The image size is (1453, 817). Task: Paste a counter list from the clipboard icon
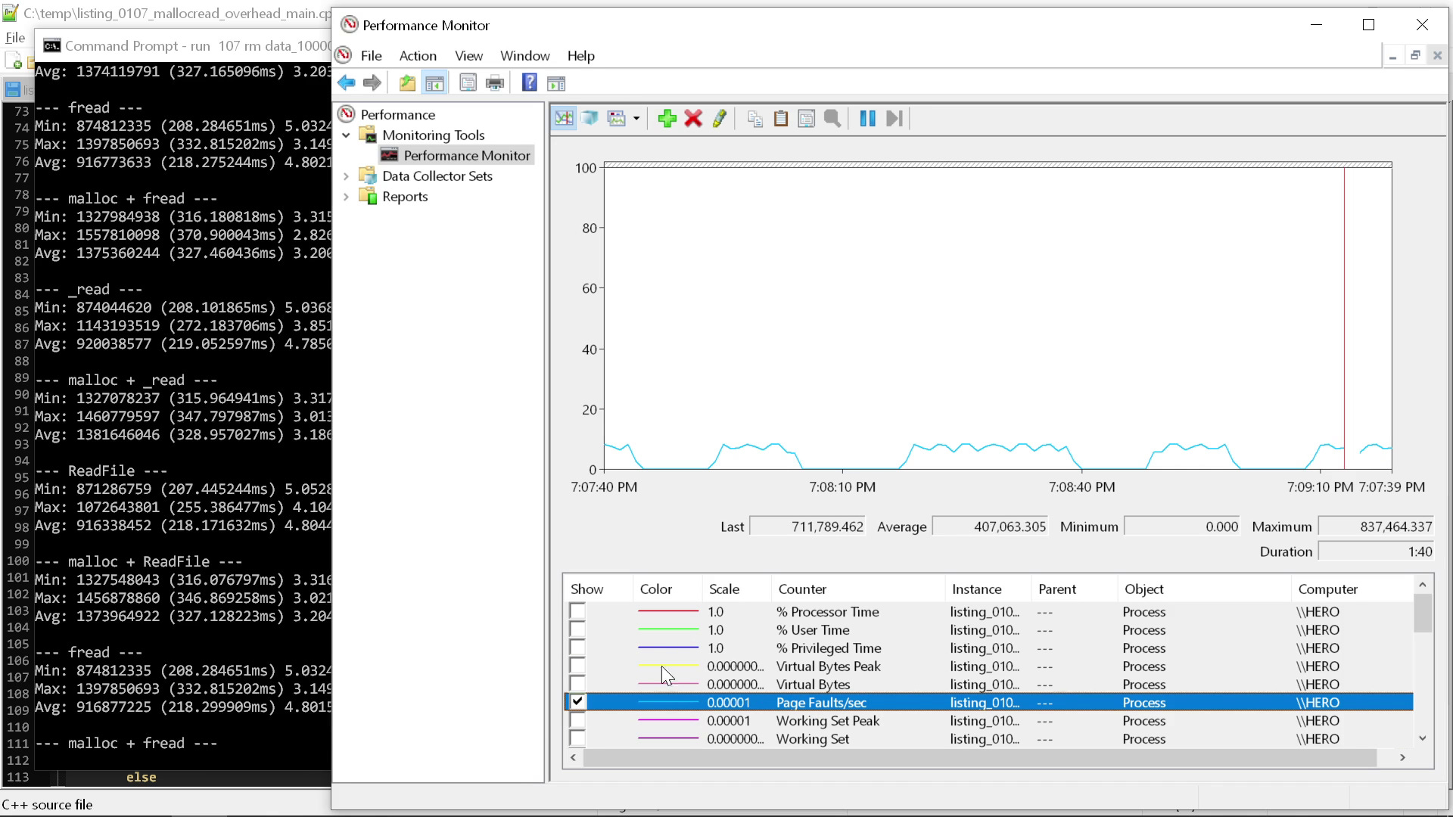click(780, 118)
